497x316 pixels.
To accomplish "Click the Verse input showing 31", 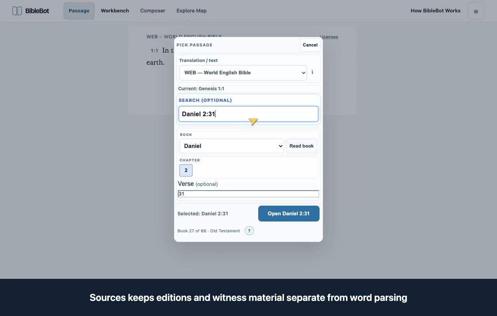I will 248,194.
